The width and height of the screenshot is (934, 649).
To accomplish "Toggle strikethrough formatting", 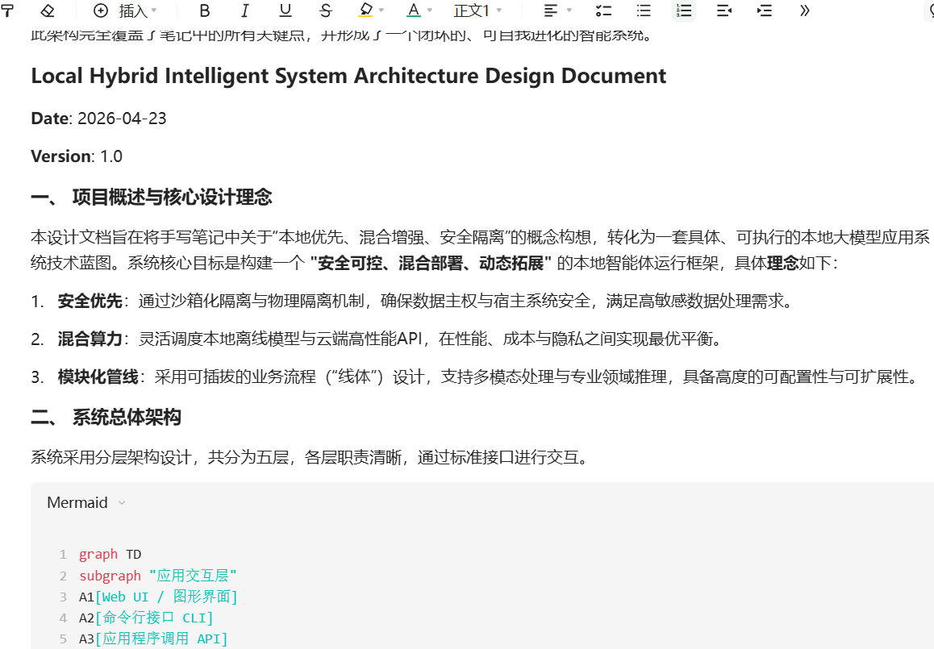I will (325, 10).
